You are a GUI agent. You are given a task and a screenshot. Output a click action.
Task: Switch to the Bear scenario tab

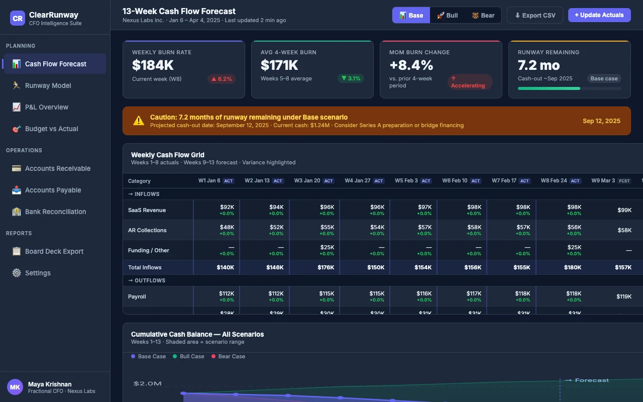pyautogui.click(x=483, y=15)
